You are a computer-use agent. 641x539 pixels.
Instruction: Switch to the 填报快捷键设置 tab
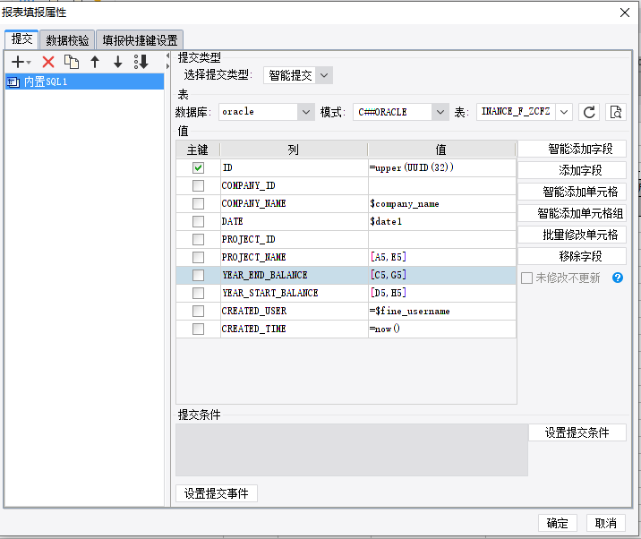140,40
